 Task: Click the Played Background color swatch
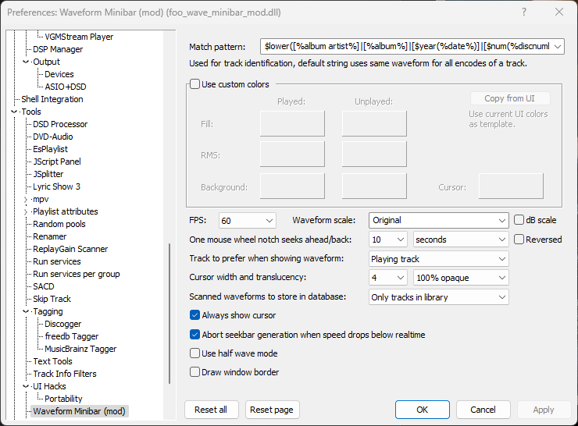(x=292, y=186)
